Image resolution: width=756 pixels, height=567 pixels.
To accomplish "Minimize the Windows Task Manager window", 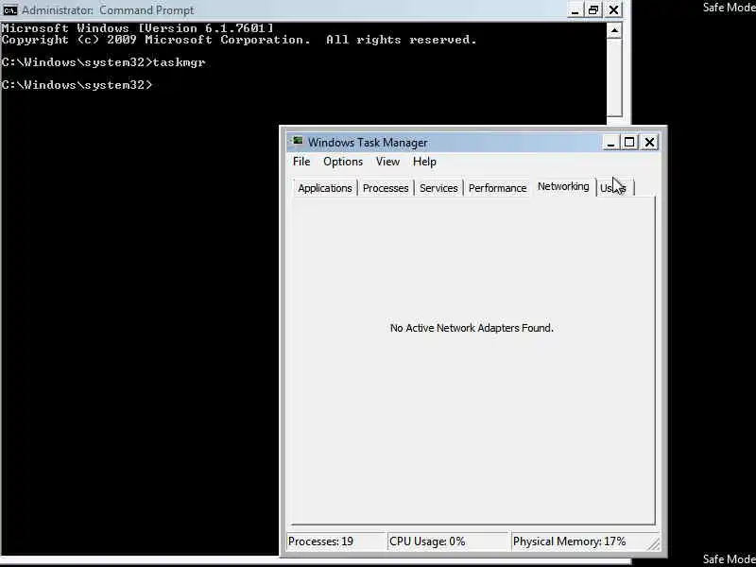I will tap(610, 143).
